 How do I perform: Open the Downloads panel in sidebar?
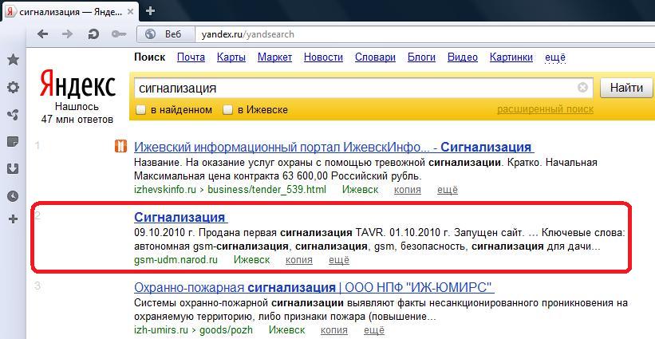pos(14,169)
